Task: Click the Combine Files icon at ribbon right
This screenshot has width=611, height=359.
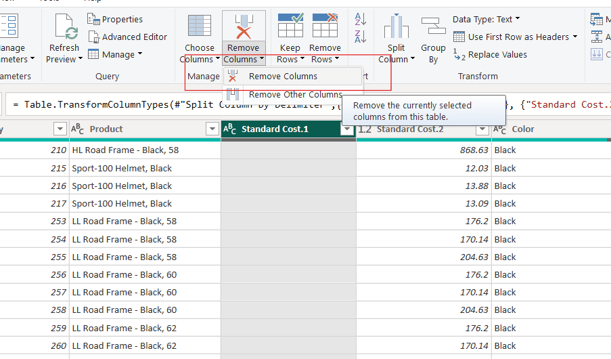Action: (597, 54)
